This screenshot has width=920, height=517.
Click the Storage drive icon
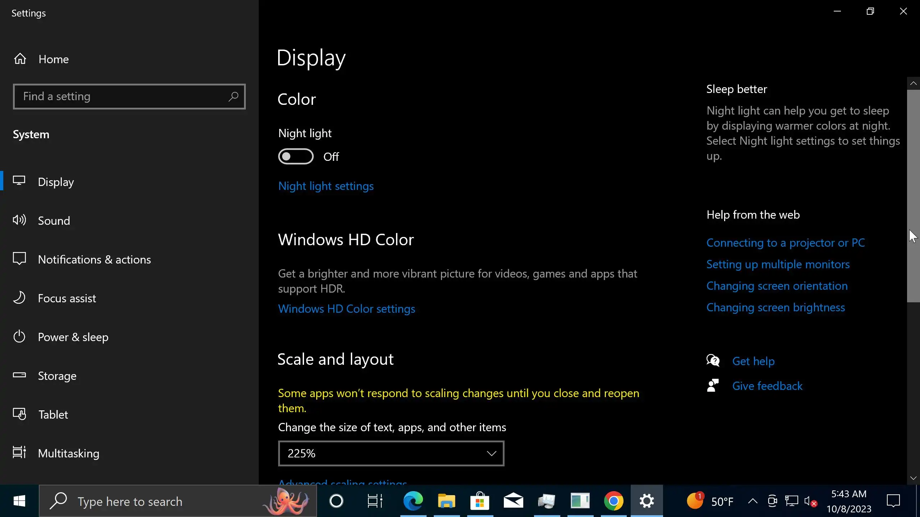pyautogui.click(x=19, y=375)
